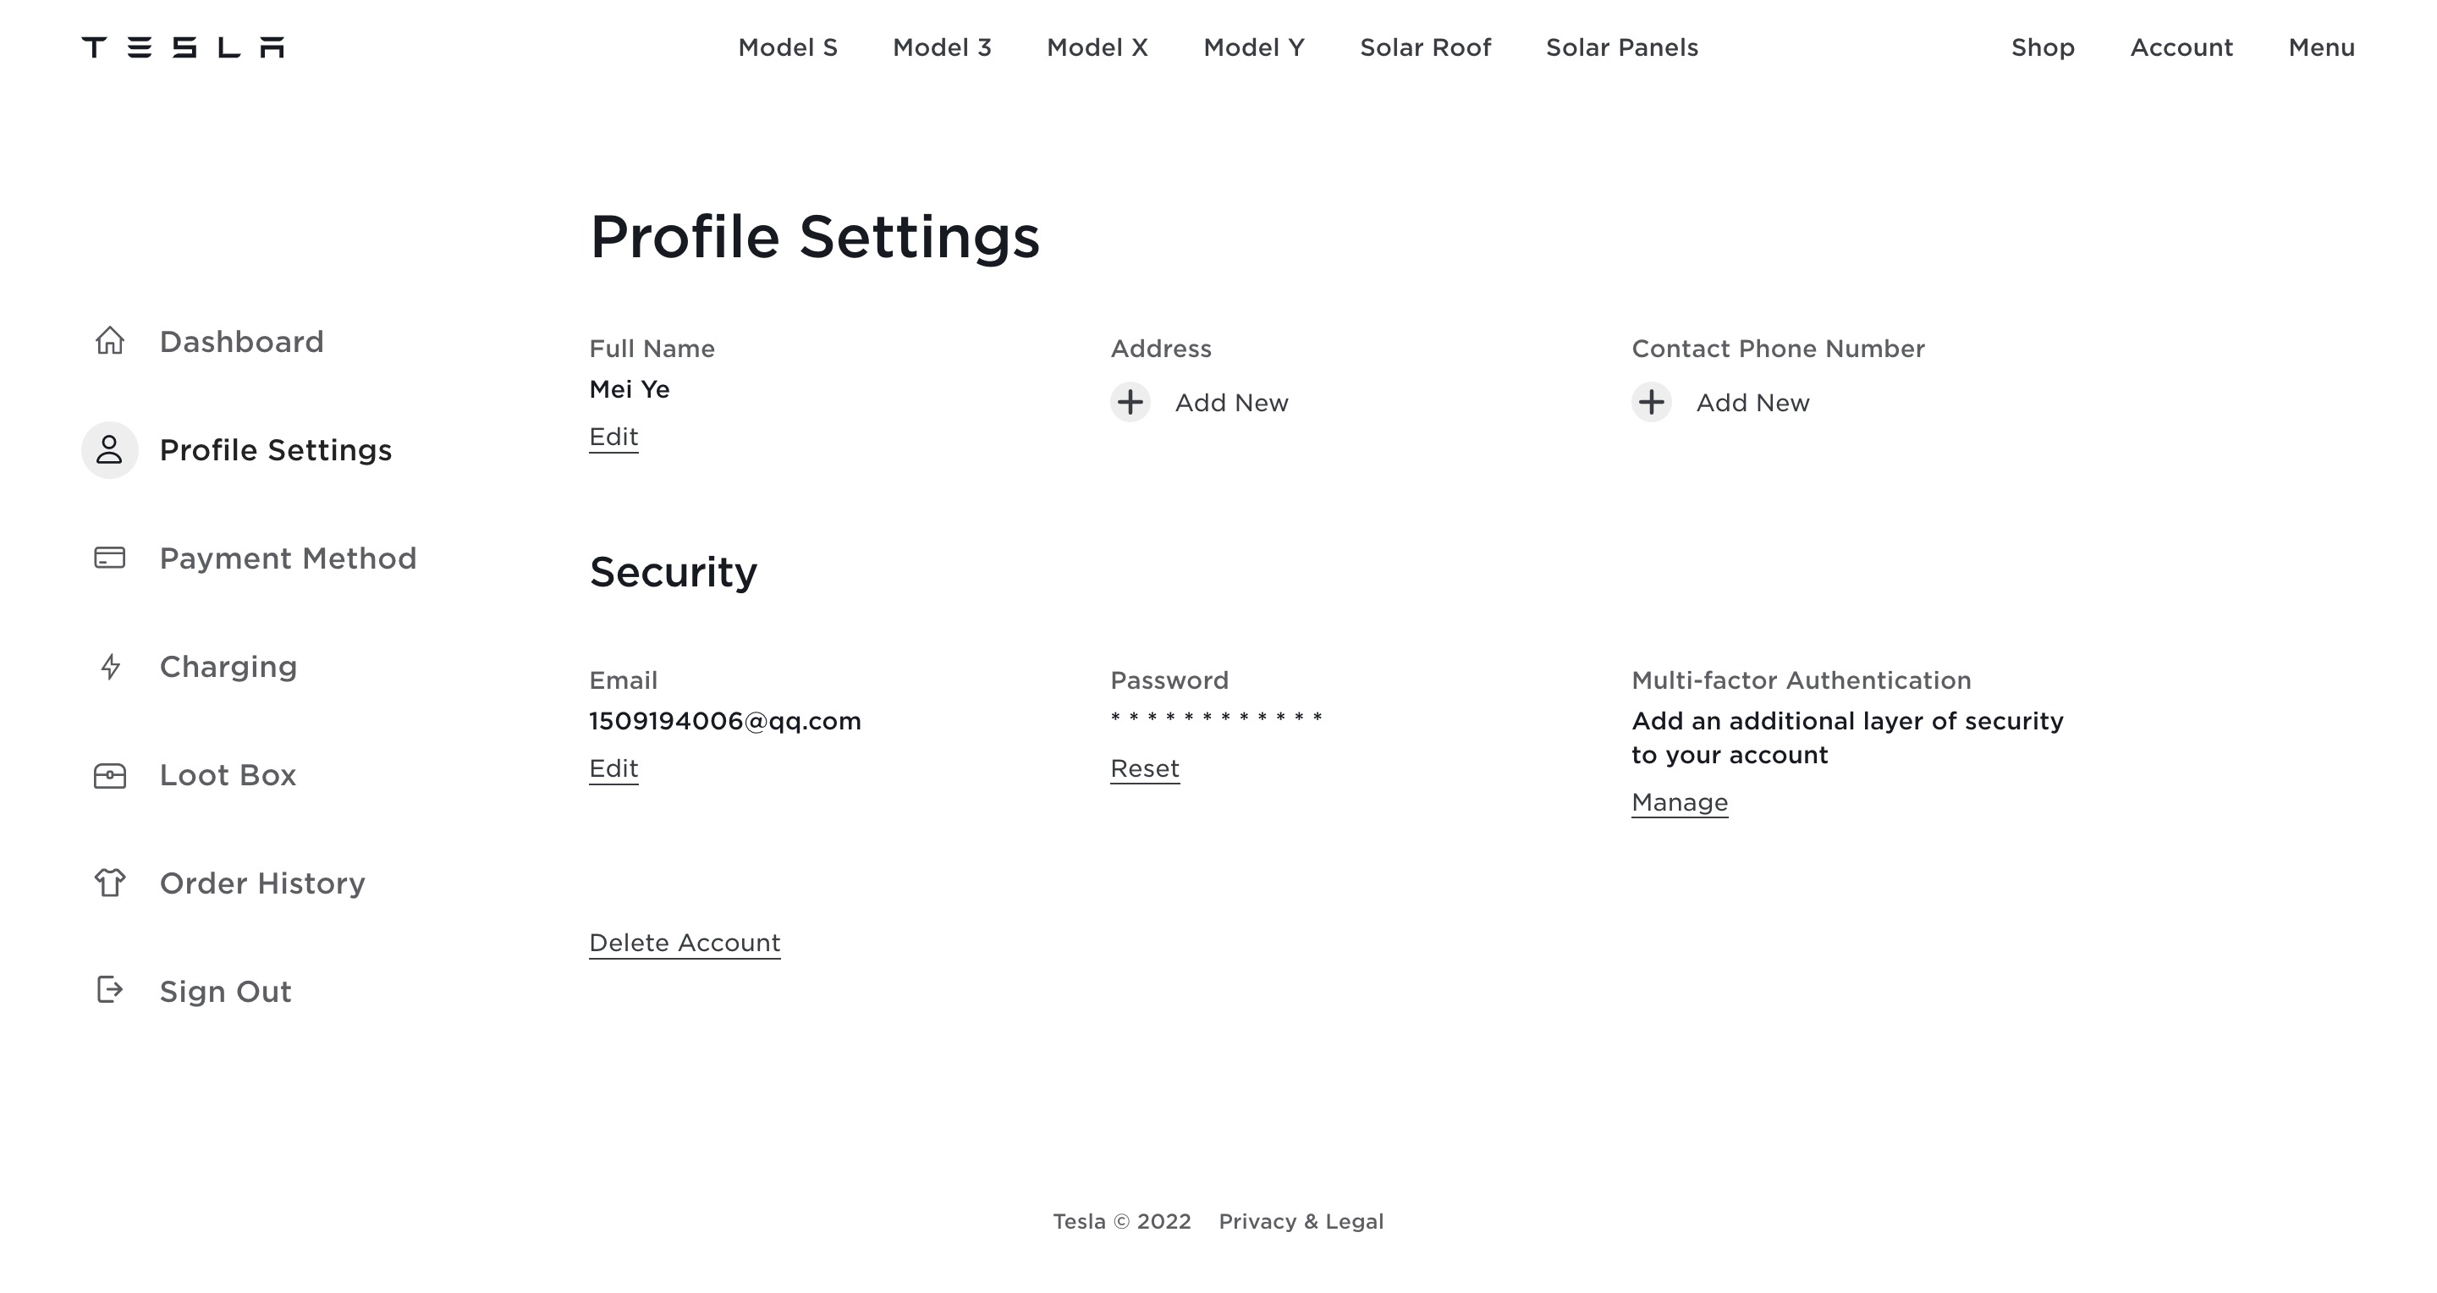Open the Model X page
Viewport: 2437px width, 1293px height.
point(1097,47)
